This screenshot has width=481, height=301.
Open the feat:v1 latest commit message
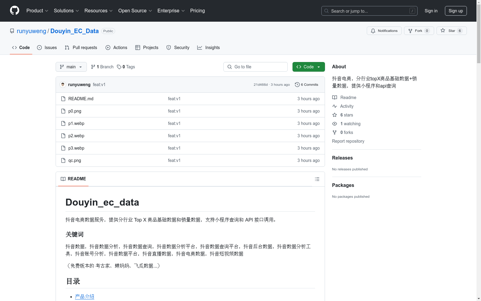tap(99, 85)
